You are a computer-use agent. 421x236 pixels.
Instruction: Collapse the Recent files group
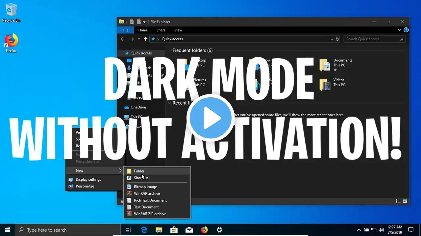tap(169, 103)
